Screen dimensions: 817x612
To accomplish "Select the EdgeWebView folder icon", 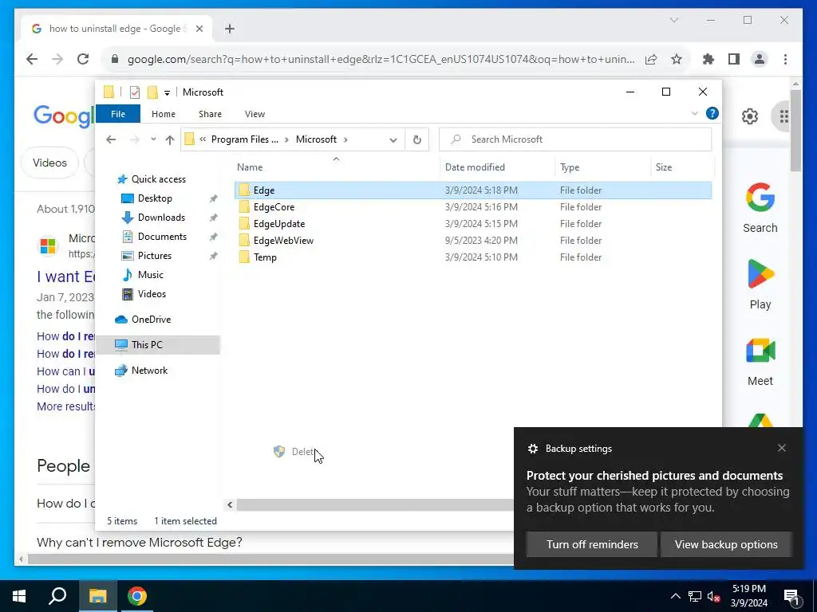I will click(x=244, y=241).
